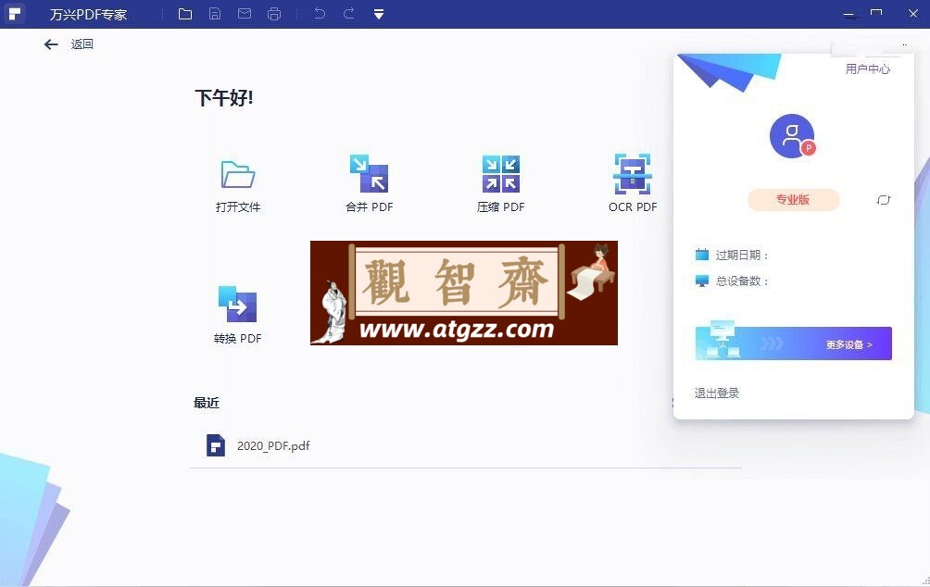Click the redo arrow icon

pyautogui.click(x=348, y=13)
